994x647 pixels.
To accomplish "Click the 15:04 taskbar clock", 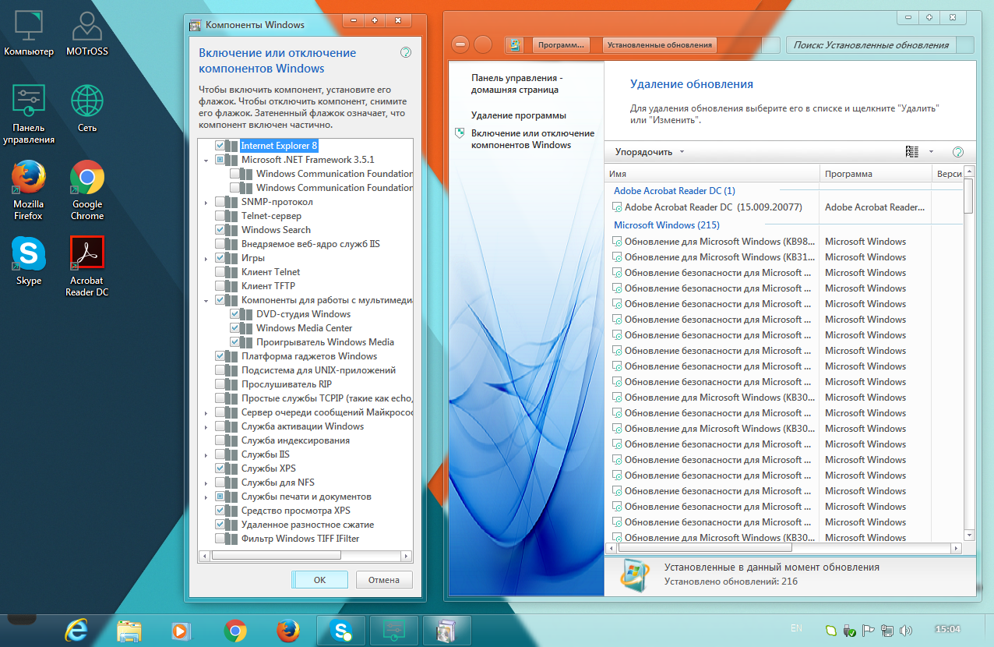I will [x=947, y=628].
